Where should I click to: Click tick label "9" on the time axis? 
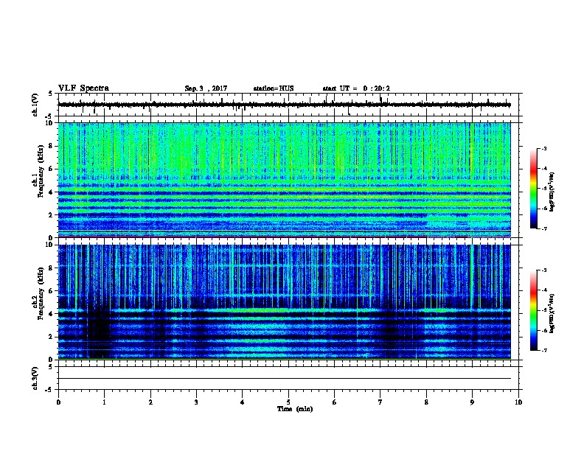pyautogui.click(x=472, y=402)
